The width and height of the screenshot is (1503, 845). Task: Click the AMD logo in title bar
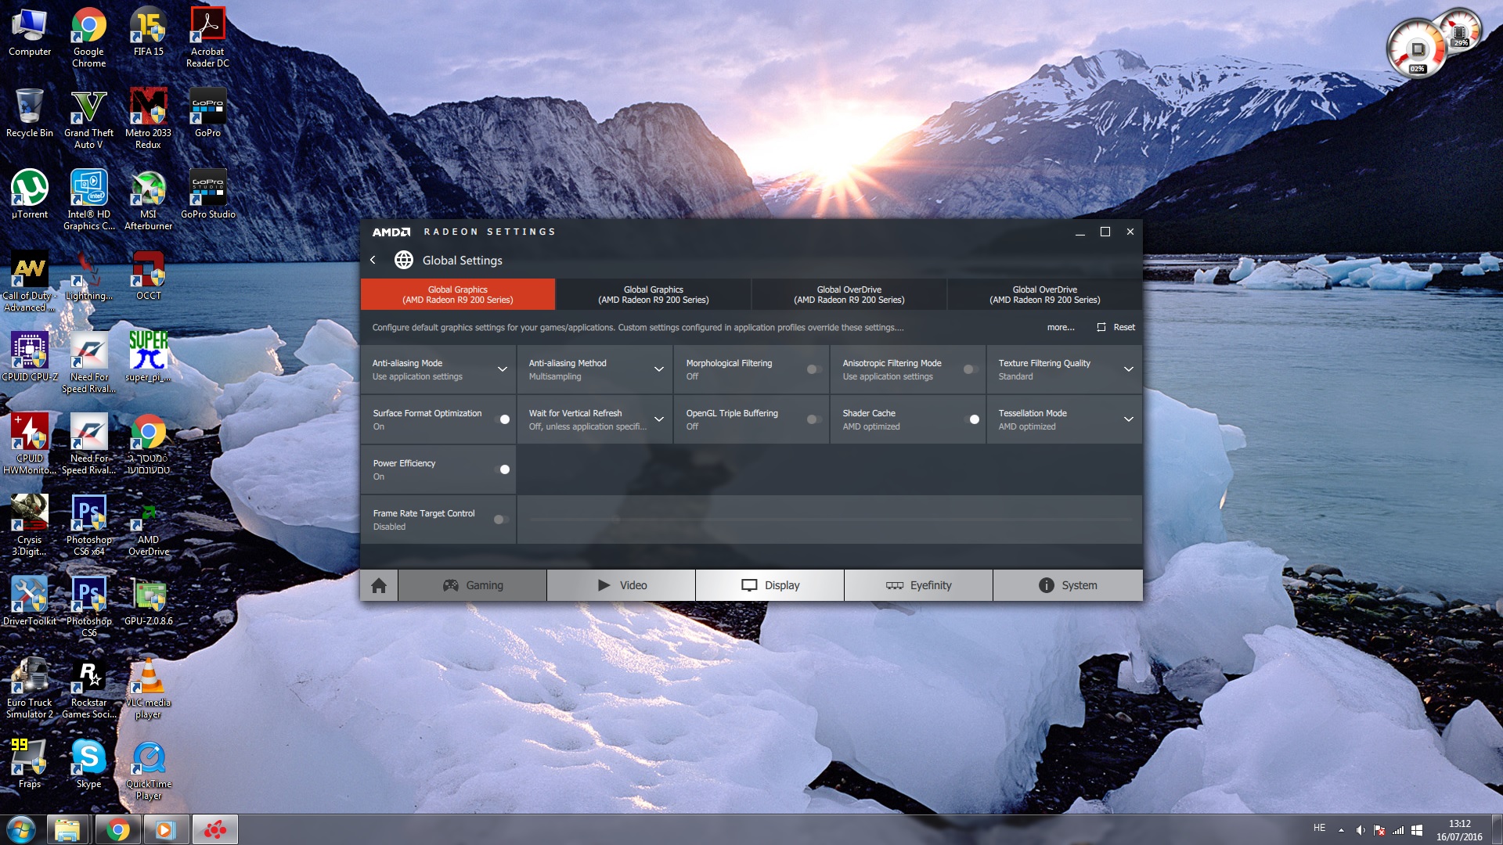(x=391, y=232)
